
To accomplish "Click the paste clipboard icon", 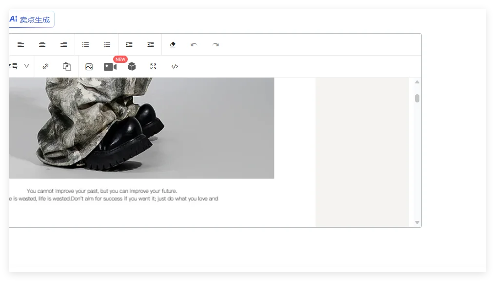I will point(67,66).
